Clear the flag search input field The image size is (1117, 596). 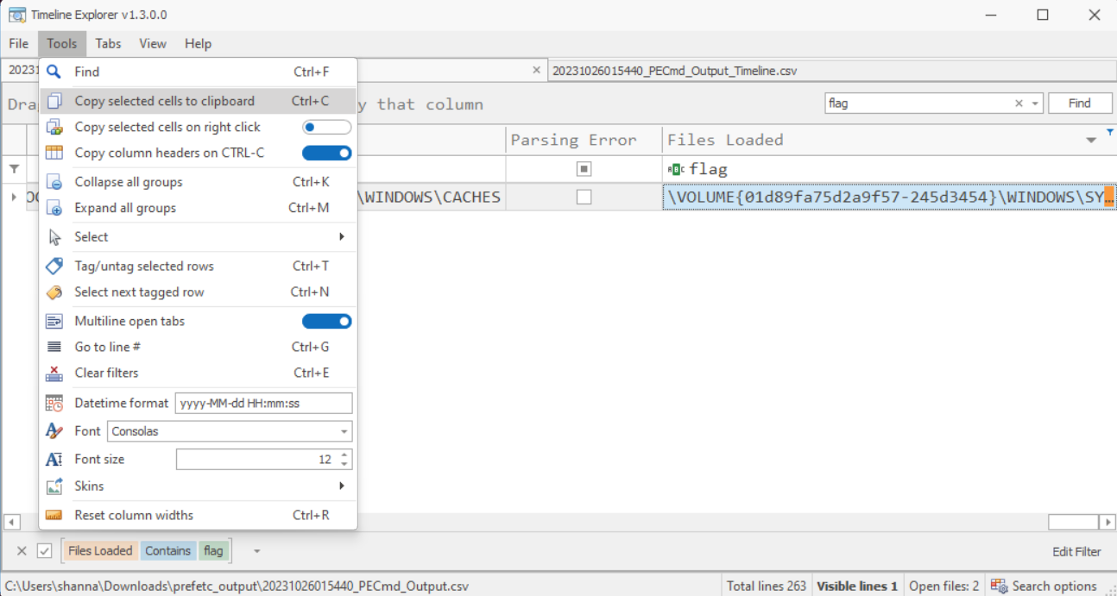[x=1019, y=103]
